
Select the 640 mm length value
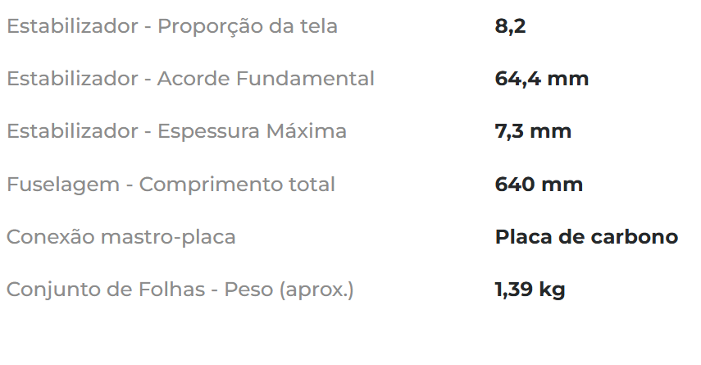click(539, 185)
